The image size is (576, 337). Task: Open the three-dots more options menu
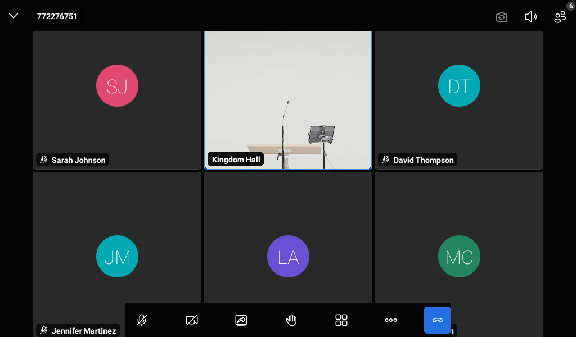391,320
